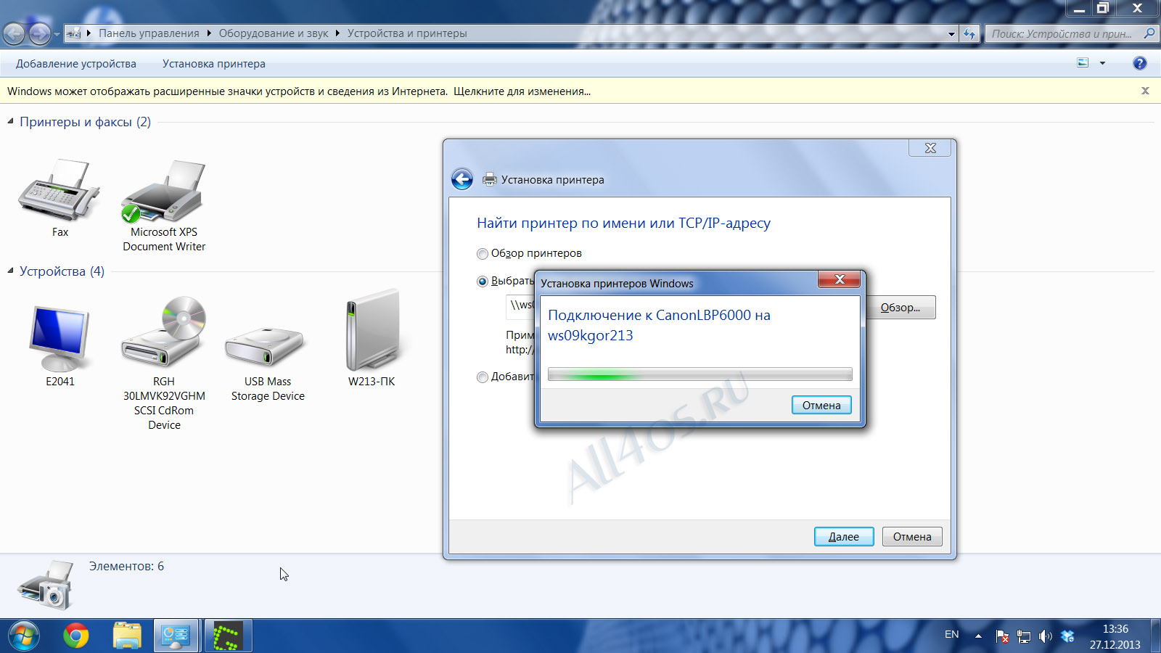
Task: Expand the arrow after Оборудование и звук
Action: click(x=337, y=33)
